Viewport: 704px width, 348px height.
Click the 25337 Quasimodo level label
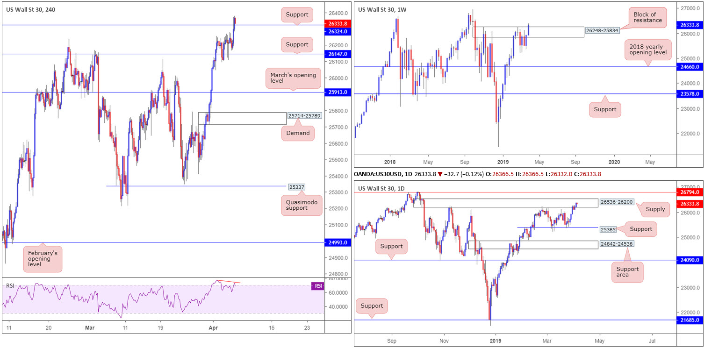pos(297,186)
